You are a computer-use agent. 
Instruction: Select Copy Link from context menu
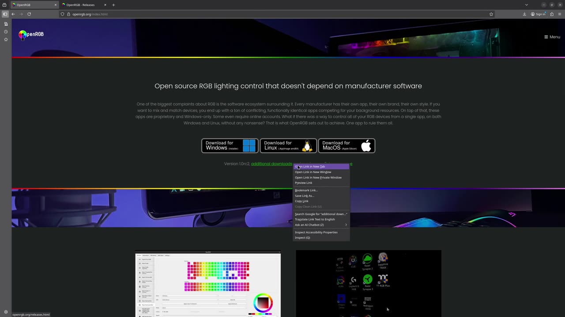click(x=321, y=201)
